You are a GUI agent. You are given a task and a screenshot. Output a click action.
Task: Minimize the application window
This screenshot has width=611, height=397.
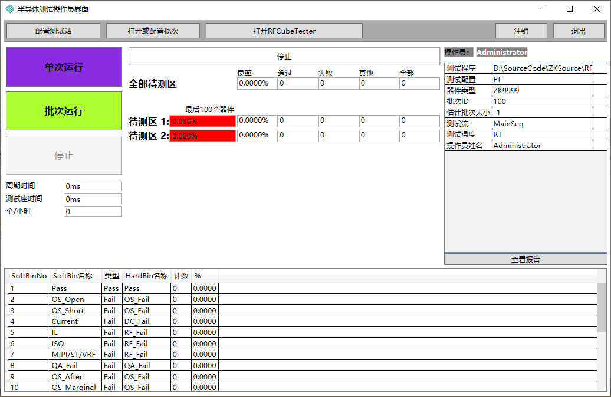click(x=543, y=9)
